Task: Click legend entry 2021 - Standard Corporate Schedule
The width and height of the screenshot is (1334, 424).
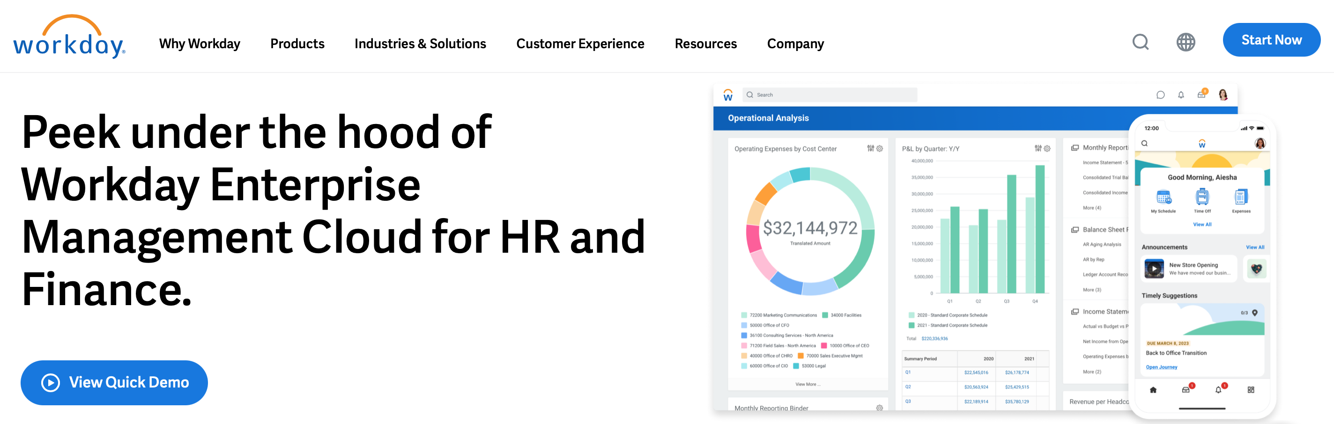Action: [x=948, y=326]
